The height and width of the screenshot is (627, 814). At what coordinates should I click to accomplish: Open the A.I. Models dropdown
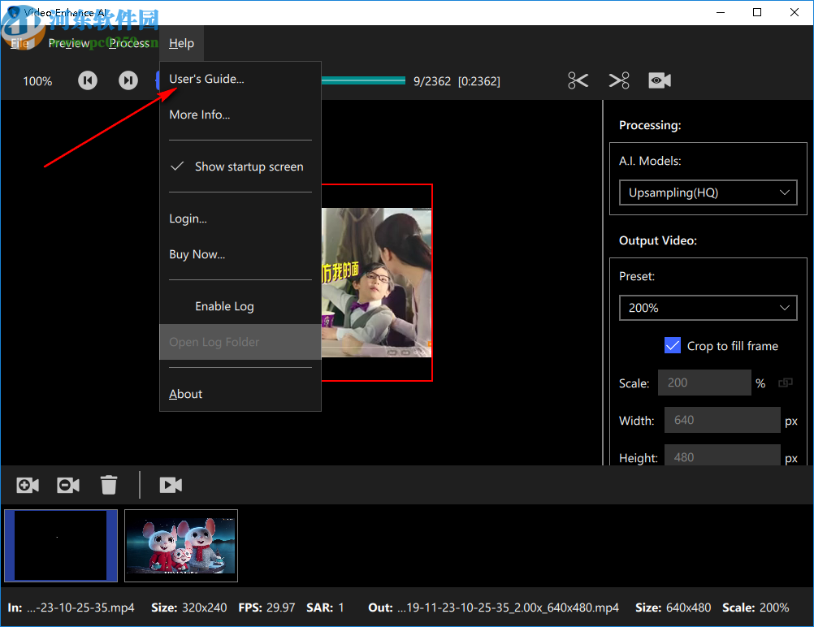pyautogui.click(x=708, y=192)
